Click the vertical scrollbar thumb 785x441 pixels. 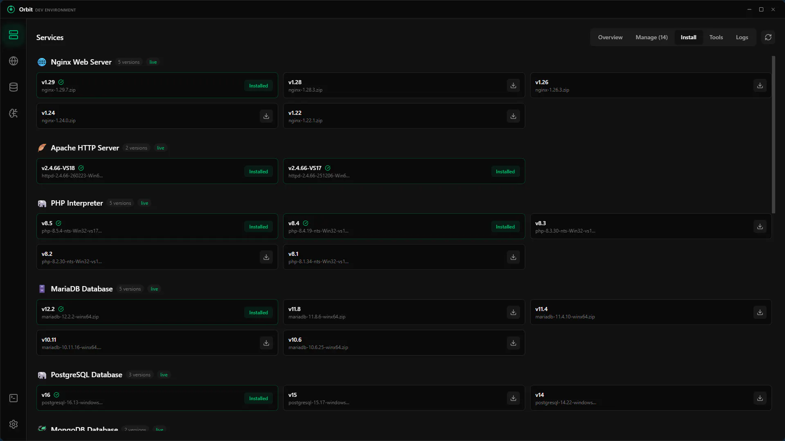click(x=773, y=134)
